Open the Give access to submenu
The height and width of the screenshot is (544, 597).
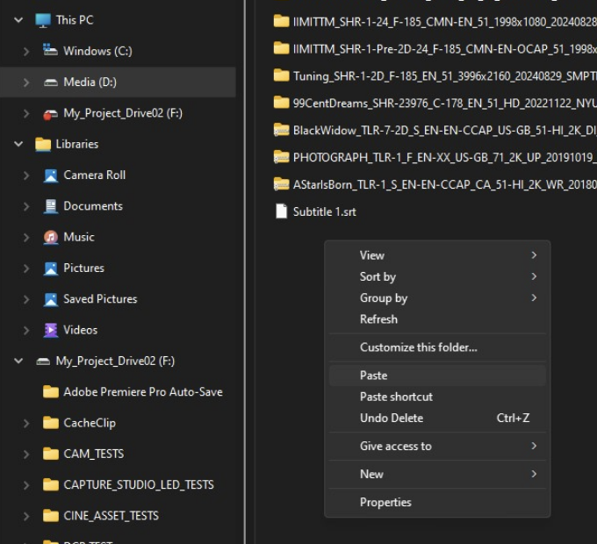click(437, 447)
